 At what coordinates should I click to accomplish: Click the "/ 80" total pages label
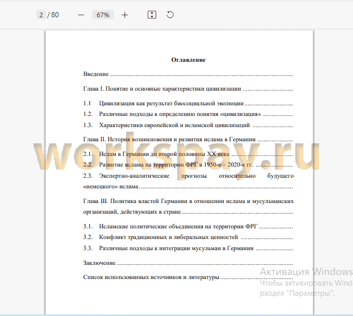coord(53,15)
